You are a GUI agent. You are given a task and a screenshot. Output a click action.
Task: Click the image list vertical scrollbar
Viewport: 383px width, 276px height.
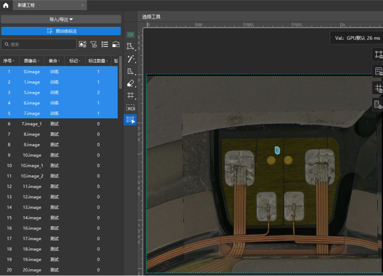pyautogui.click(x=121, y=72)
